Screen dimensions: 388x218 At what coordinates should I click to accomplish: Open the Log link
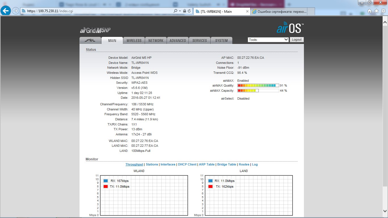coord(255,164)
